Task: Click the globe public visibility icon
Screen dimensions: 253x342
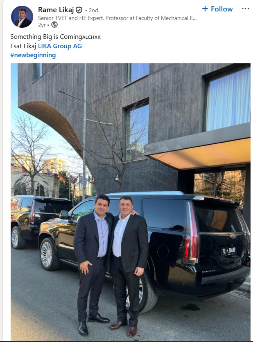Action: coord(54,25)
